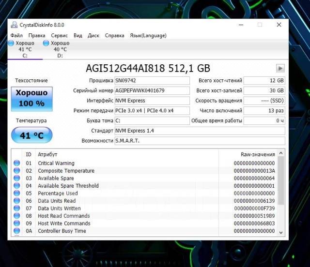The height and width of the screenshot is (267, 310).
Task: Click the attribute list scrollbar thumb
Action: pos(281,181)
